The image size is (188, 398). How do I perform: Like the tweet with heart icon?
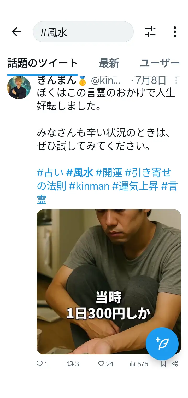click(x=105, y=364)
